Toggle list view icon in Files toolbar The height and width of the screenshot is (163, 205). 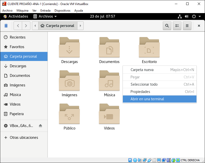coord(177,26)
